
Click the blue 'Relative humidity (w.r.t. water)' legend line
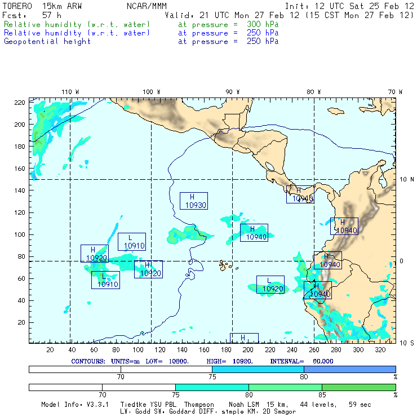coord(77,33)
